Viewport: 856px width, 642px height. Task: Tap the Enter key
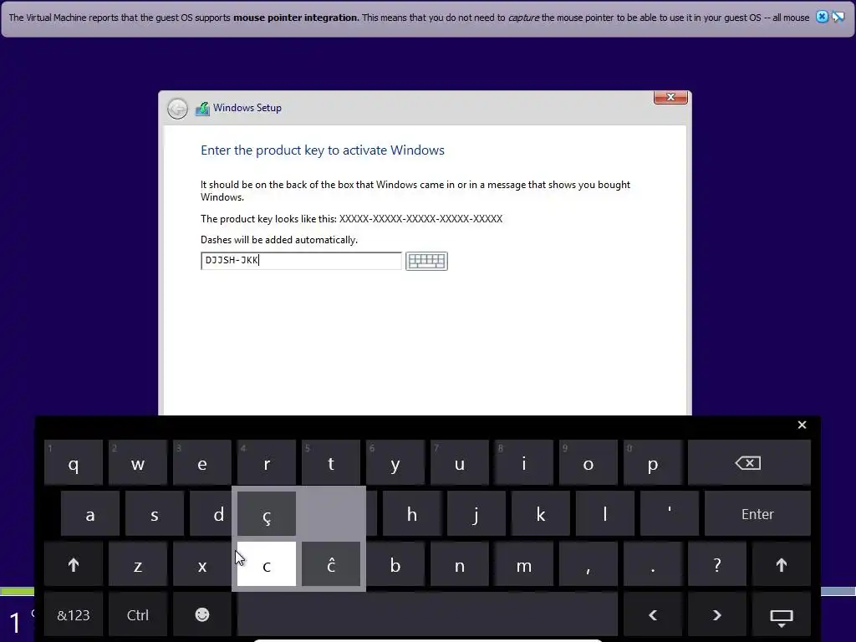(x=757, y=514)
